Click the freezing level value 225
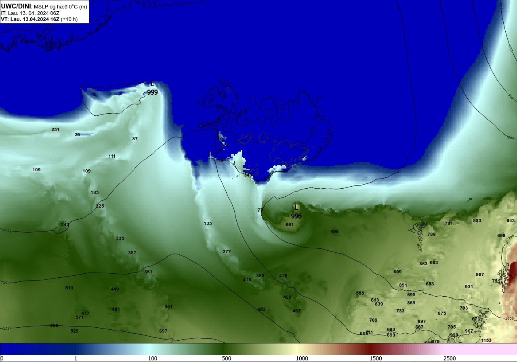This screenshot has width=517, height=362. click(x=100, y=206)
